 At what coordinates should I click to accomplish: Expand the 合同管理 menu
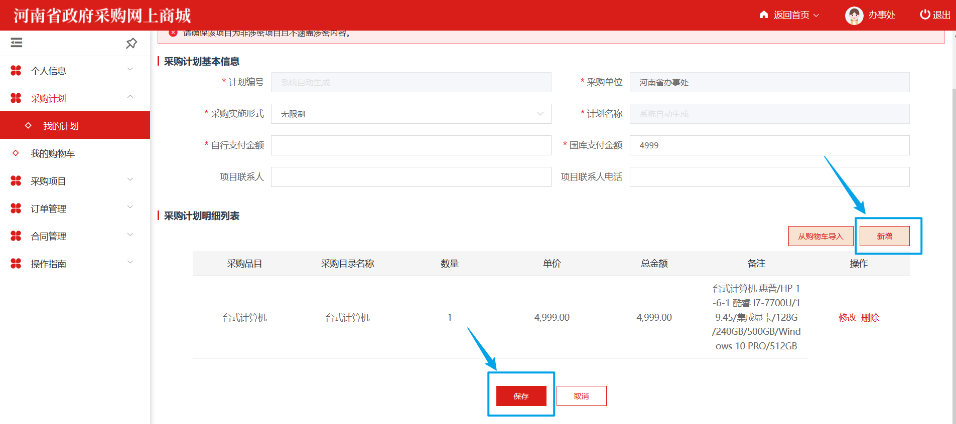click(49, 236)
